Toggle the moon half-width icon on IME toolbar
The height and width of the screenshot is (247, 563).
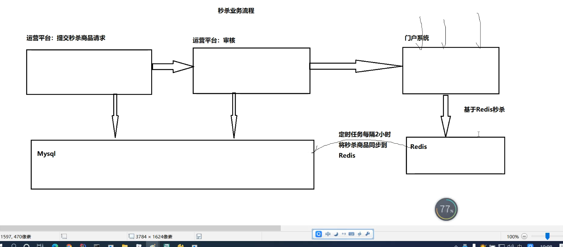click(x=336, y=234)
